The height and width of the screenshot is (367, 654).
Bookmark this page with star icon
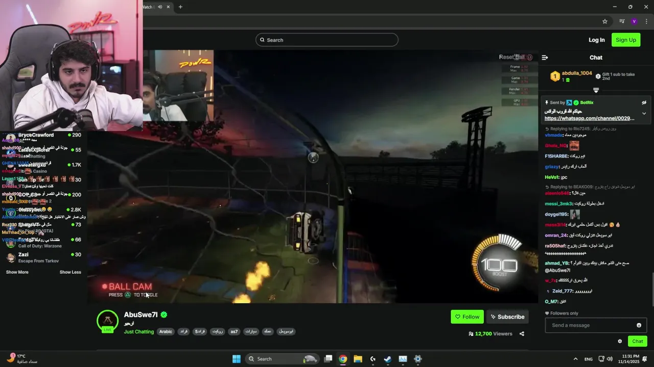(605, 21)
